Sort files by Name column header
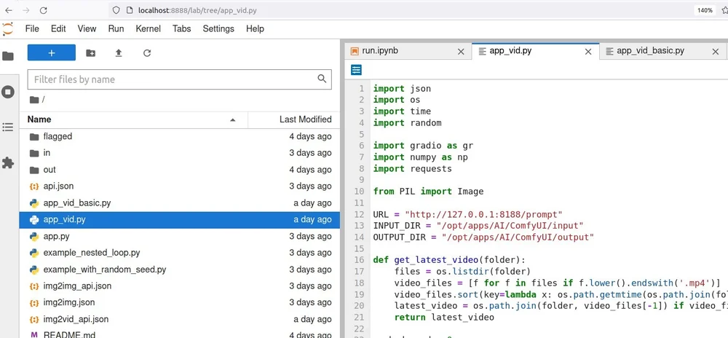Screen dimensions: 728x338 point(134,119)
